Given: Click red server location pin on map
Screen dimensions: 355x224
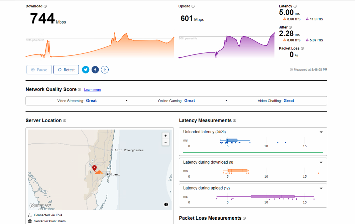Looking at the screenshot, I should click(95, 168).
